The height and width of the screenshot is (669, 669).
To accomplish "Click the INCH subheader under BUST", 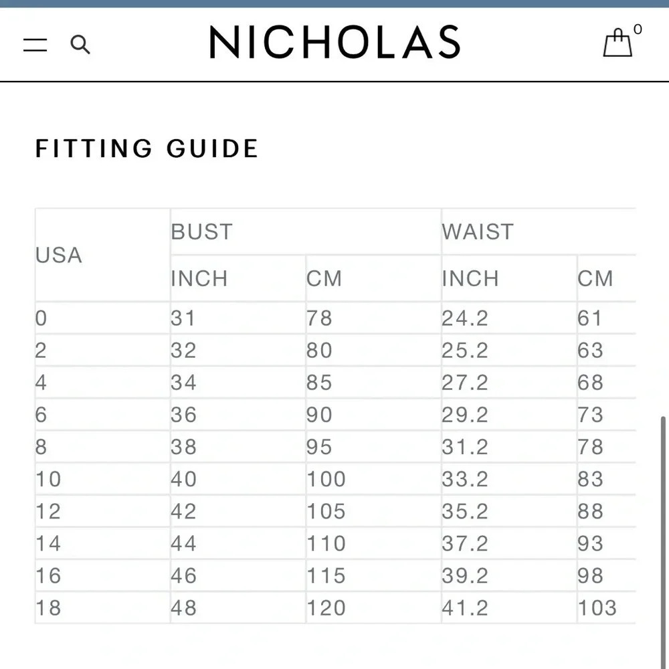I will 199,278.
